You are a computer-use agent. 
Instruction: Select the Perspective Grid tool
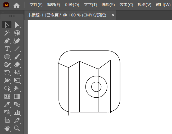[17, 89]
